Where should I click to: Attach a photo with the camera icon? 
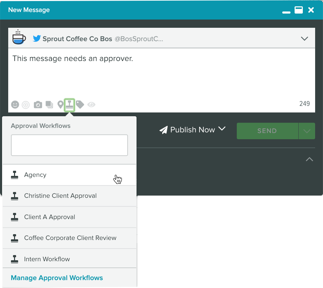pyautogui.click(x=38, y=105)
